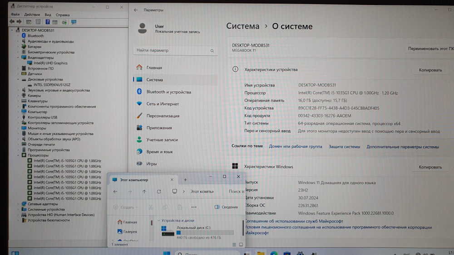Click the forward arrow in Device Manager toolbar
This screenshot has height=255, width=454.
(19, 22)
